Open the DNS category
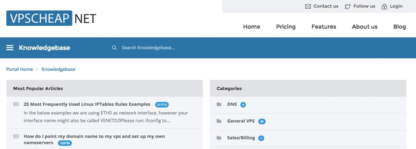 [232, 104]
